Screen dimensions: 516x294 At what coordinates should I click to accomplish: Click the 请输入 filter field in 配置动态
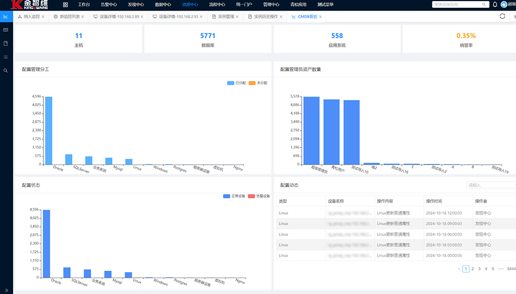[491, 185]
